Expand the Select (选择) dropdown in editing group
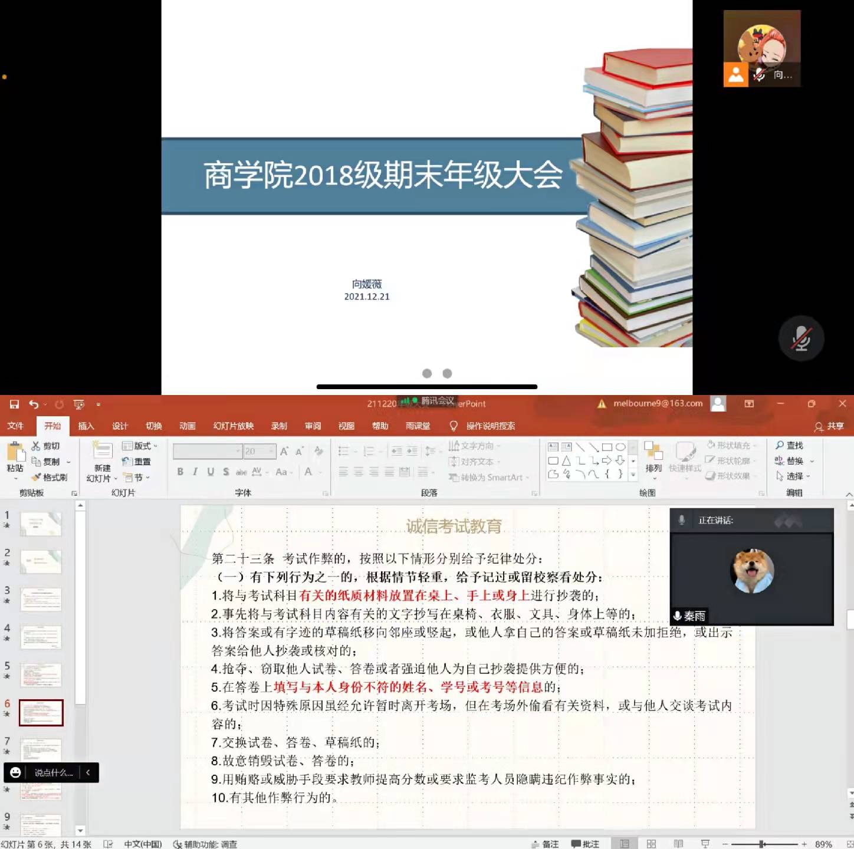The width and height of the screenshot is (854, 849). point(794,476)
